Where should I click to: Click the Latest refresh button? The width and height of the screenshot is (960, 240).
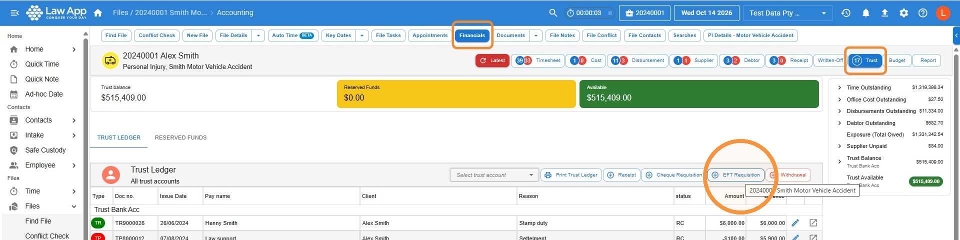492,60
